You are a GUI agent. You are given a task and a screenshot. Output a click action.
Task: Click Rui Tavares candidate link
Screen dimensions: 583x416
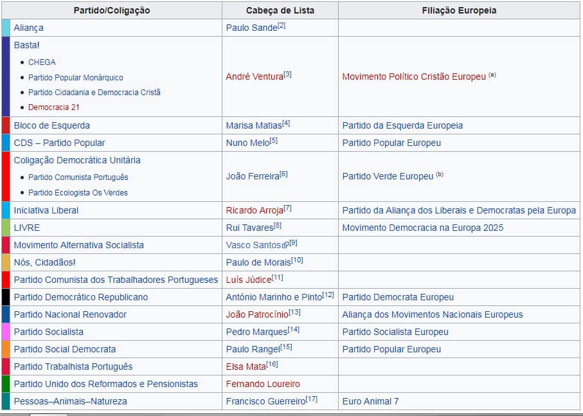(x=249, y=228)
